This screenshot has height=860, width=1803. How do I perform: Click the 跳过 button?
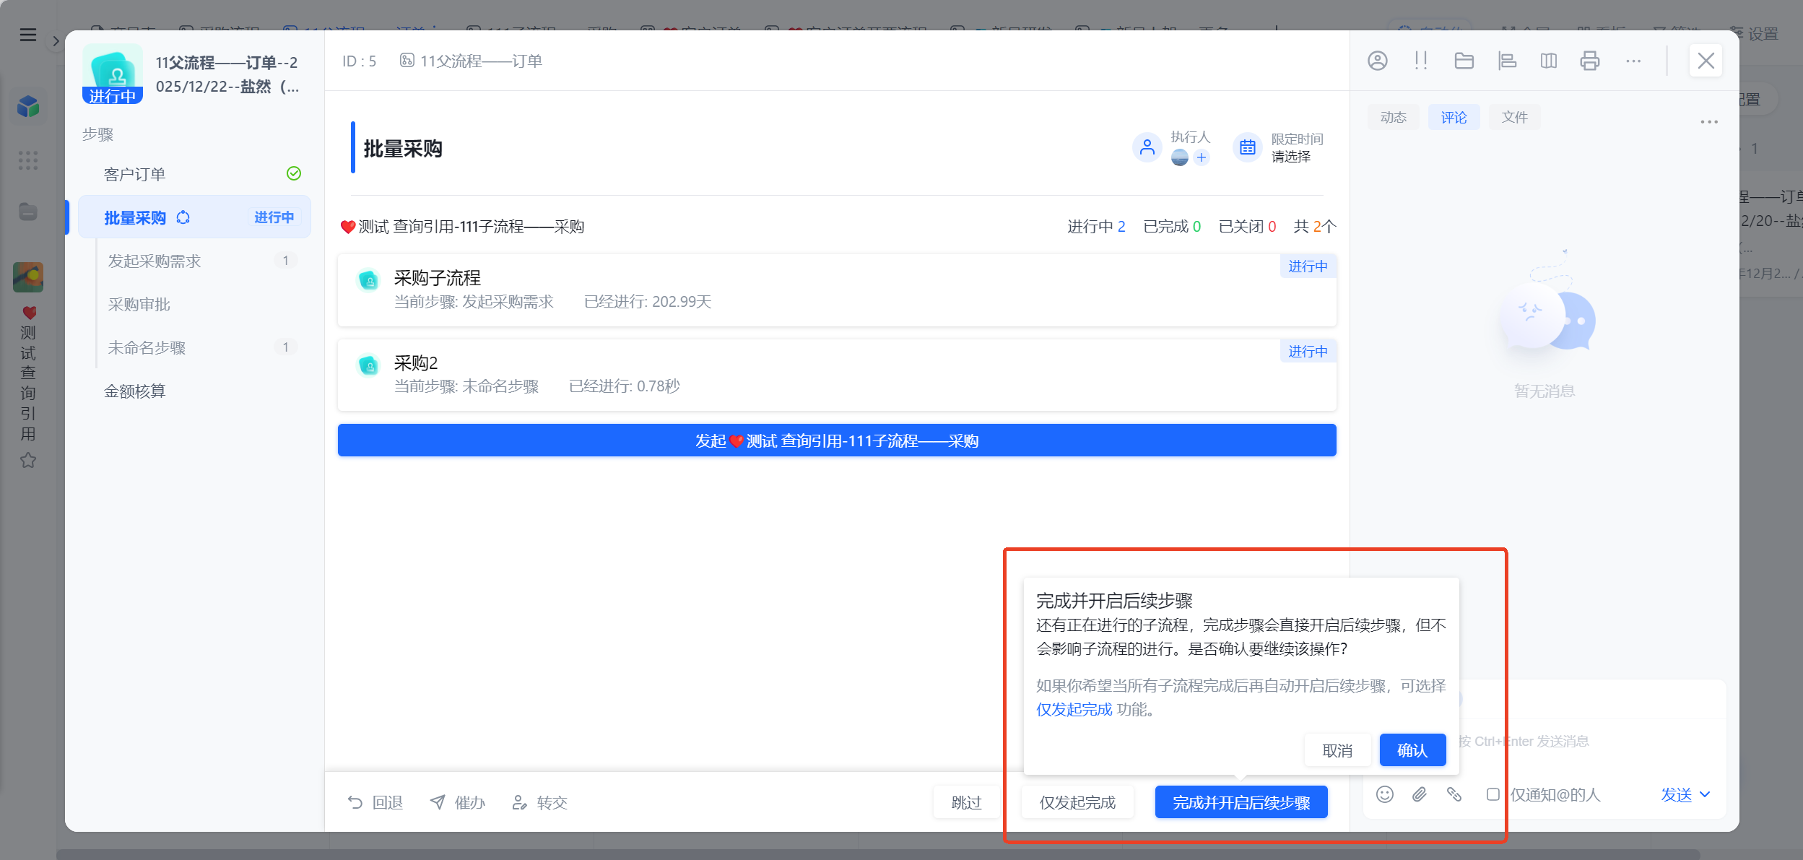(x=966, y=802)
